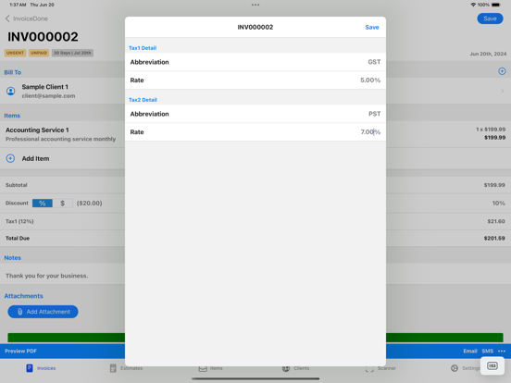511x383 pixels.
Task: Open more actions ellipsis in blue bar
Action: [502, 352]
